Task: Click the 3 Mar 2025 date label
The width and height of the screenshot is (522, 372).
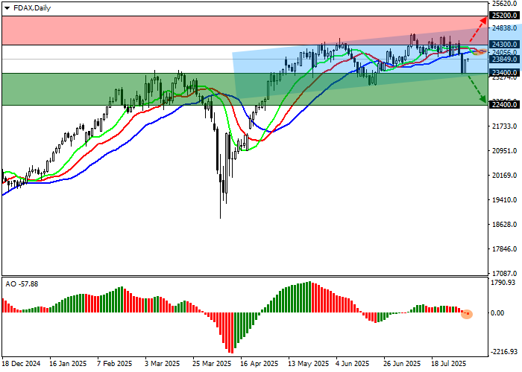Action: (x=162, y=363)
